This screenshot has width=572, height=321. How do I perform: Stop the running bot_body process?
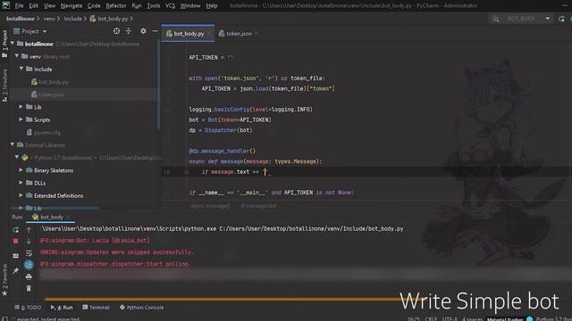(16, 241)
